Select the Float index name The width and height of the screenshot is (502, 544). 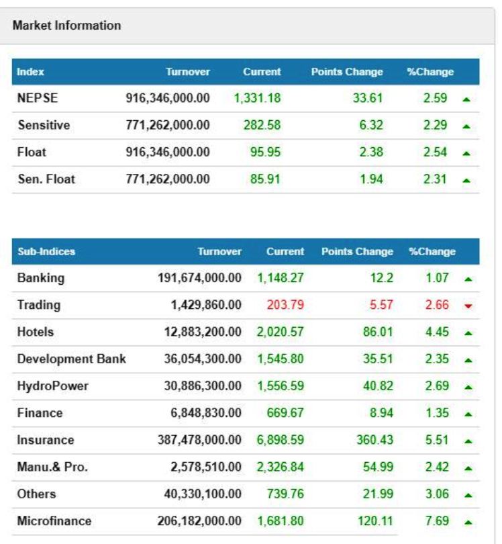(32, 152)
